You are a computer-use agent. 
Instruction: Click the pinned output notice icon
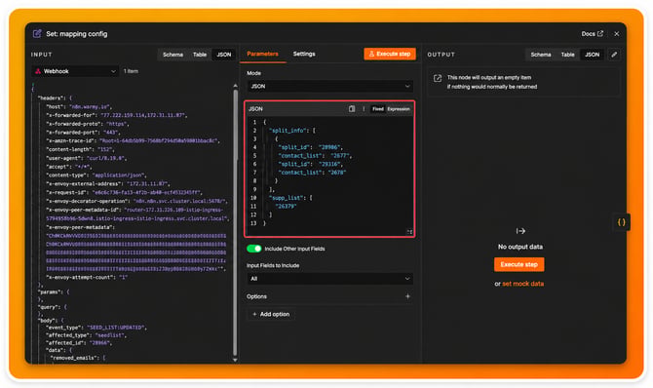point(438,78)
